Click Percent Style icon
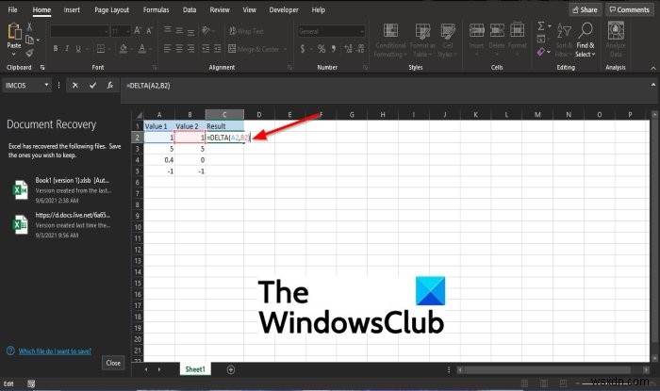660x391 pixels. pyautogui.click(x=322, y=49)
